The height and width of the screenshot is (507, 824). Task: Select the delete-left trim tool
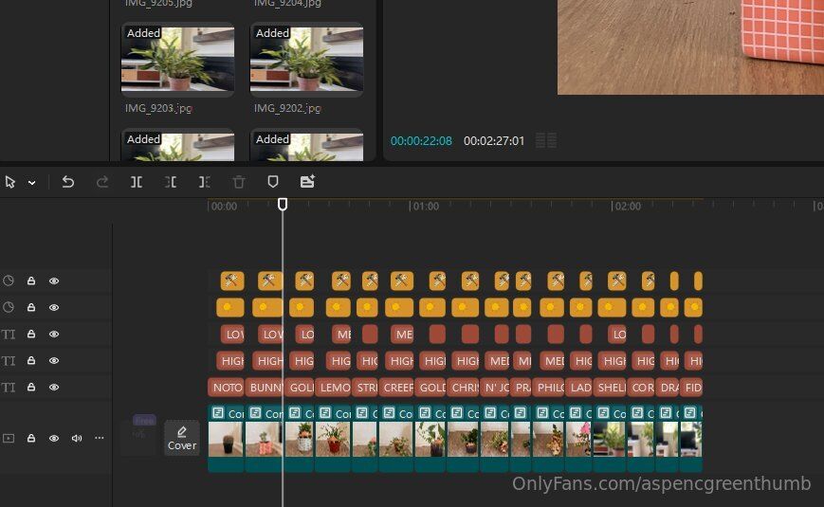point(171,182)
